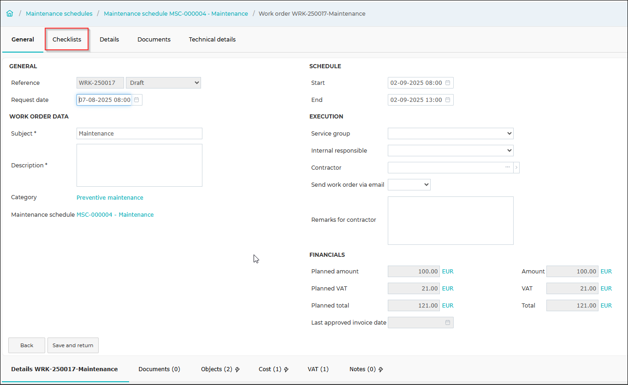Switch to the top Details tab
628x385 pixels.
(109, 40)
